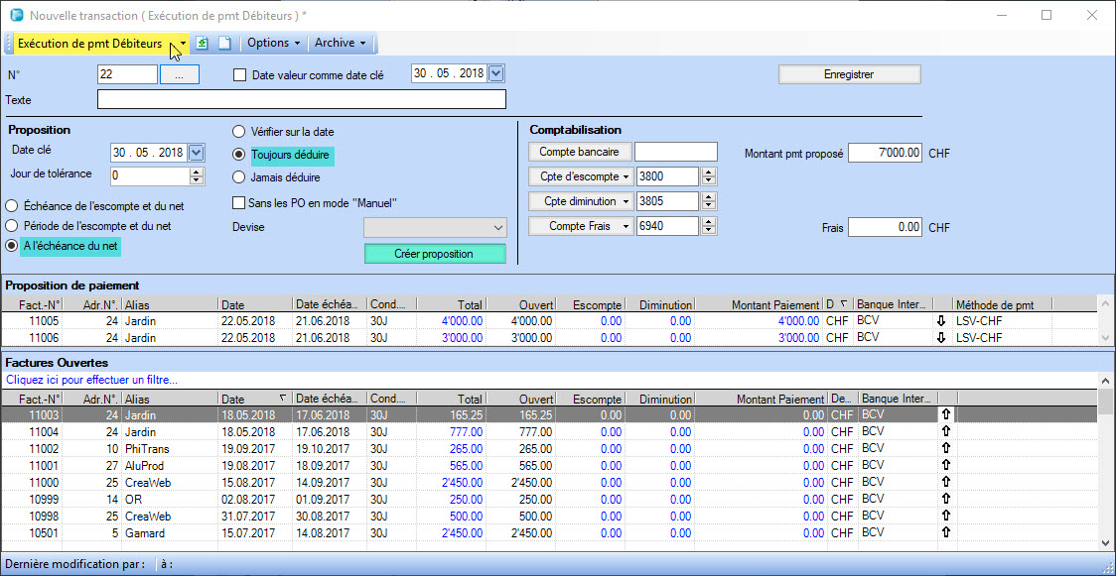The width and height of the screenshot is (1116, 576).
Task: Click the up arrow on invoice 11002 row
Action: coord(945,449)
